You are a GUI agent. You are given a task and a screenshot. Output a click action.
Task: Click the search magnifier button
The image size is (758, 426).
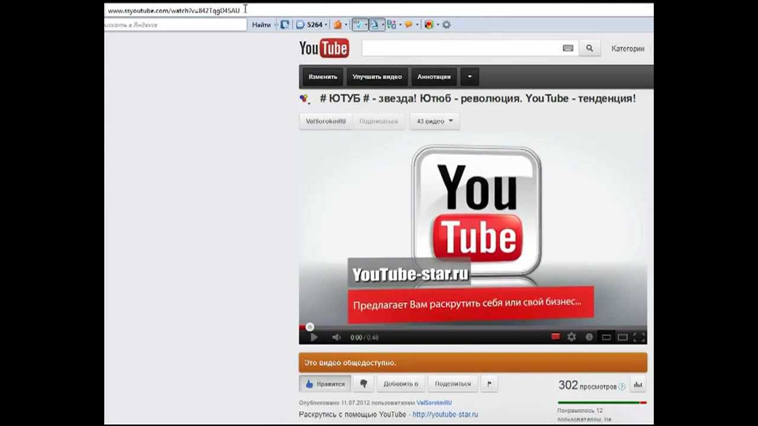[x=589, y=49]
